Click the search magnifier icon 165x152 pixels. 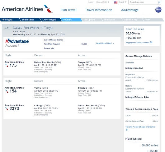click(159, 2)
